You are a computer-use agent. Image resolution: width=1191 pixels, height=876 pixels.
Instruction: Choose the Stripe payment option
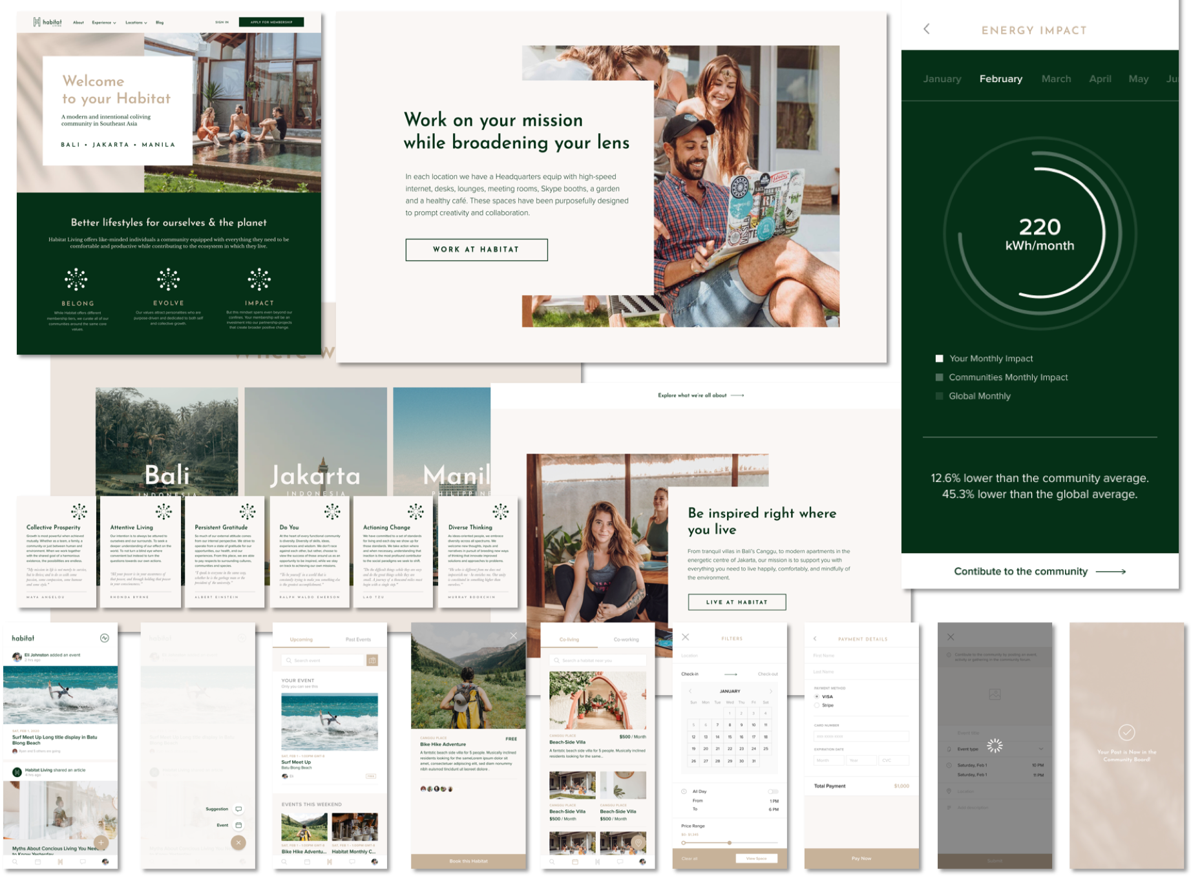(x=817, y=705)
